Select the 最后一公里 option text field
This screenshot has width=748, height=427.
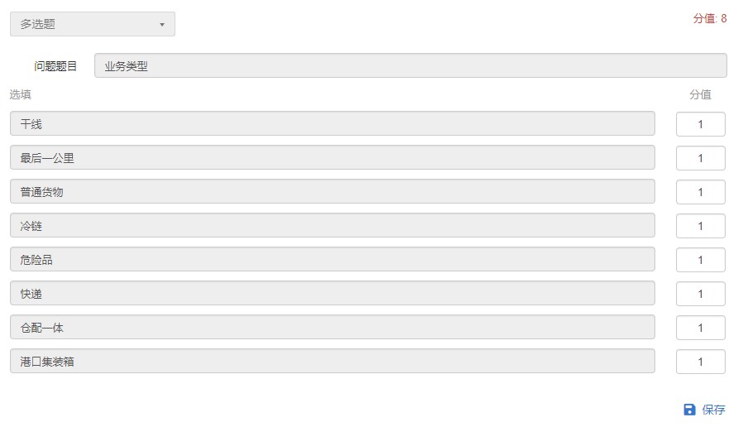332,158
